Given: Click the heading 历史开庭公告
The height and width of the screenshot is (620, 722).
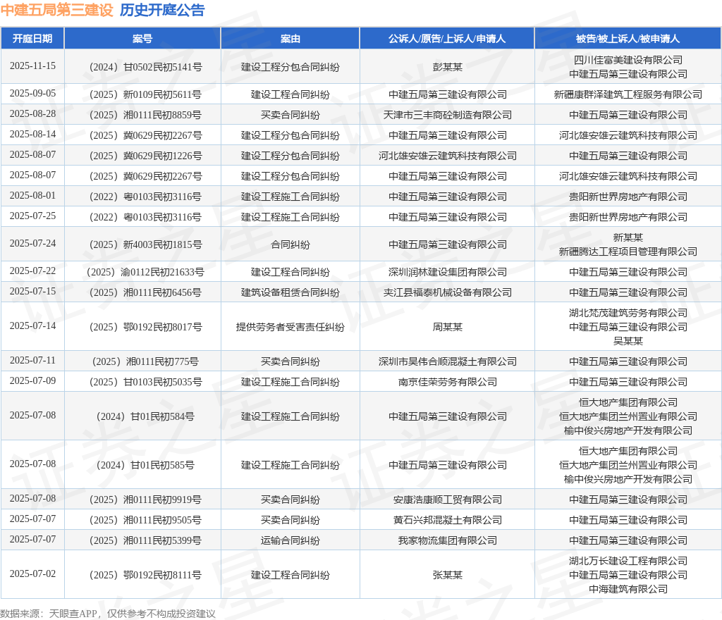Looking at the screenshot, I should pos(162,10).
